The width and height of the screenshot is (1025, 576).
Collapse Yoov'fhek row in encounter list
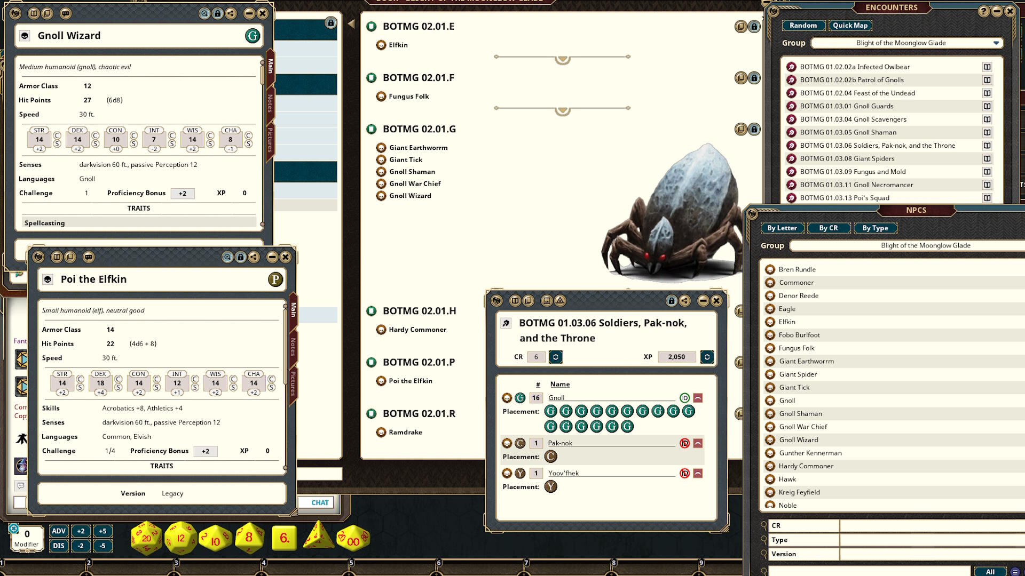tap(698, 474)
